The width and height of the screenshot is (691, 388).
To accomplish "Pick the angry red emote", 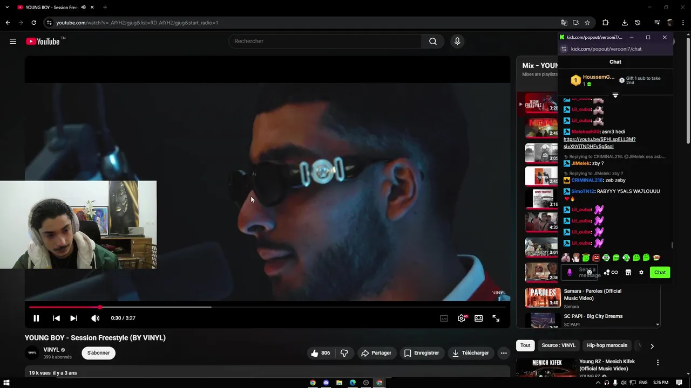I will coord(596,258).
